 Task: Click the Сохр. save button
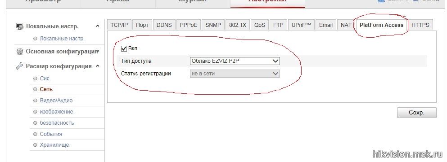pyautogui.click(x=416, y=113)
